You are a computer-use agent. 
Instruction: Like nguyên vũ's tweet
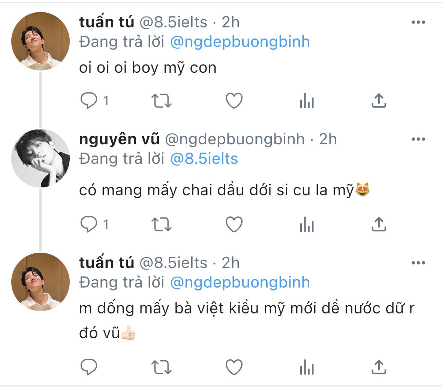click(234, 225)
